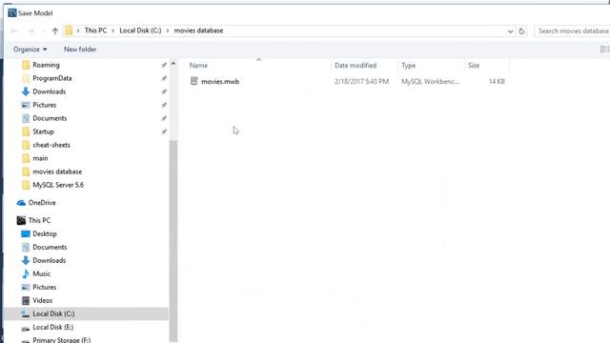Open the Music folder
This screenshot has width=610, height=343.
tap(41, 273)
